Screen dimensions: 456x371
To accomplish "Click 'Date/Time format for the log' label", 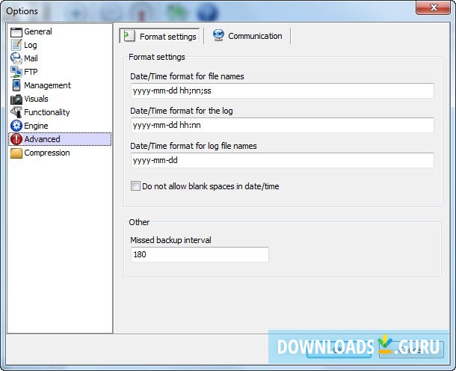I will [x=181, y=111].
